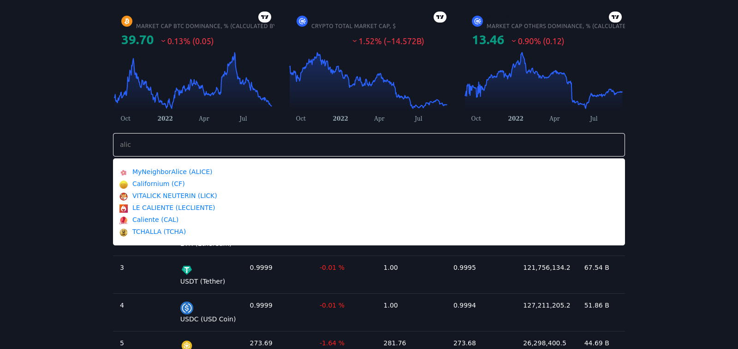The image size is (738, 349).
Task: Open TradingView logo on total market cap chart
Action: [440, 17]
